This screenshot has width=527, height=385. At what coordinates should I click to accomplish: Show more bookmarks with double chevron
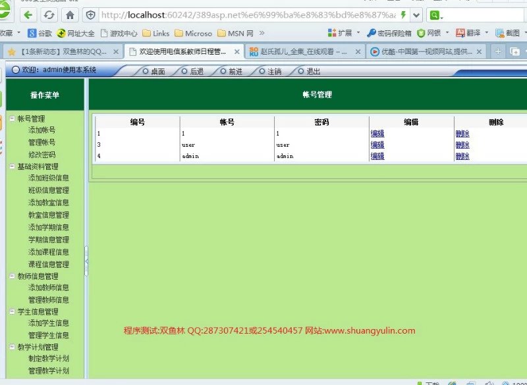(262, 33)
